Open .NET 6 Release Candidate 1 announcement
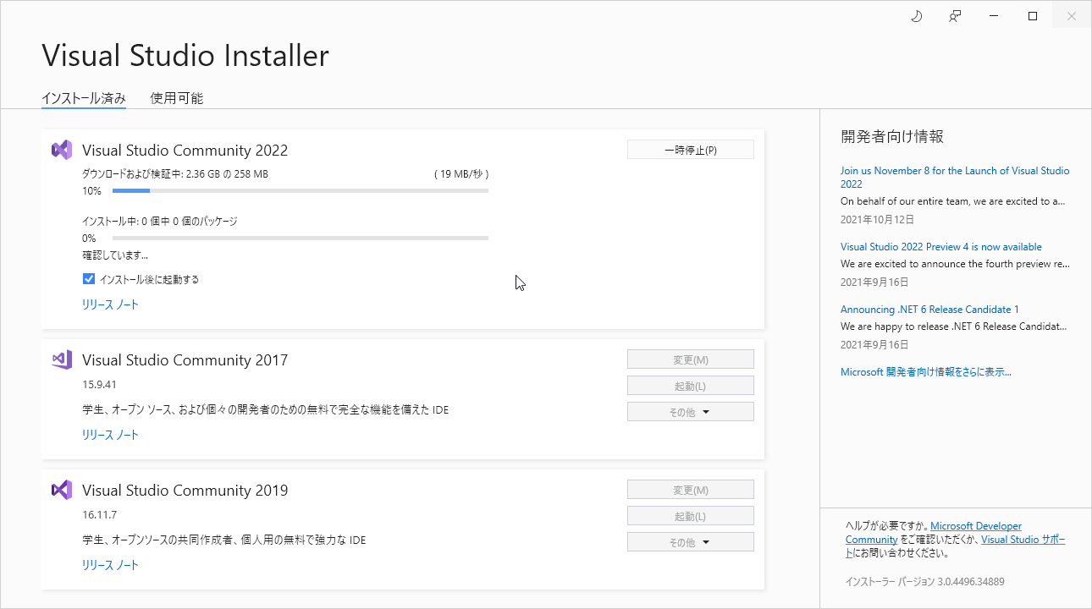Viewport: 1092px width, 609px height. coord(929,310)
